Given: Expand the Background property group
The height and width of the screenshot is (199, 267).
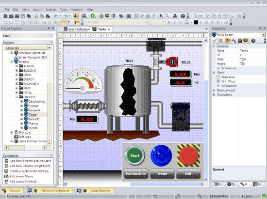Looking at the screenshot, I should (214, 90).
